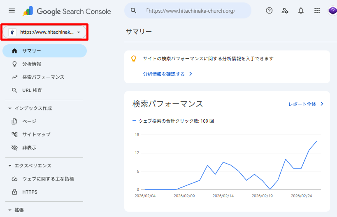Collapse the 拡張 section
The width and height of the screenshot is (337, 217).
tap(10, 210)
